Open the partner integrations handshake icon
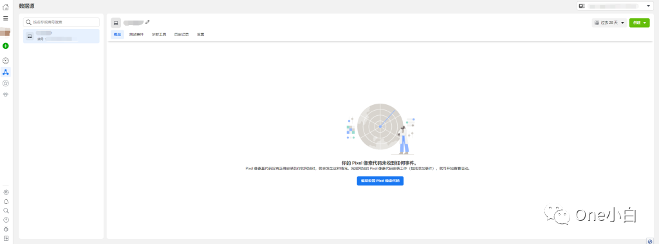Screen dimensions: 659x244 click(x=5, y=94)
